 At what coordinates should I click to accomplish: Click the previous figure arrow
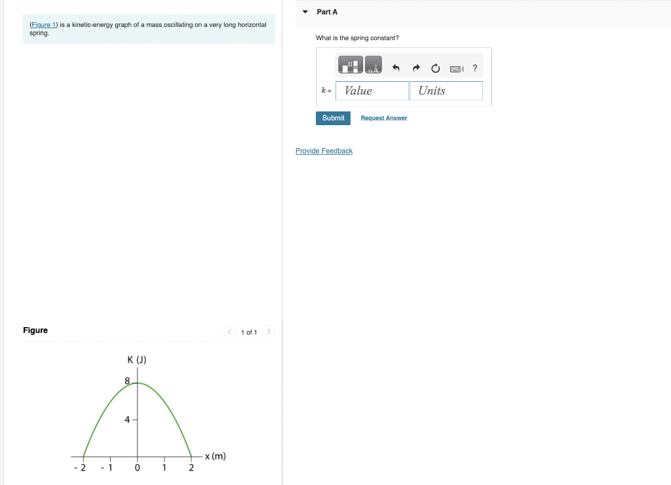pyautogui.click(x=229, y=332)
